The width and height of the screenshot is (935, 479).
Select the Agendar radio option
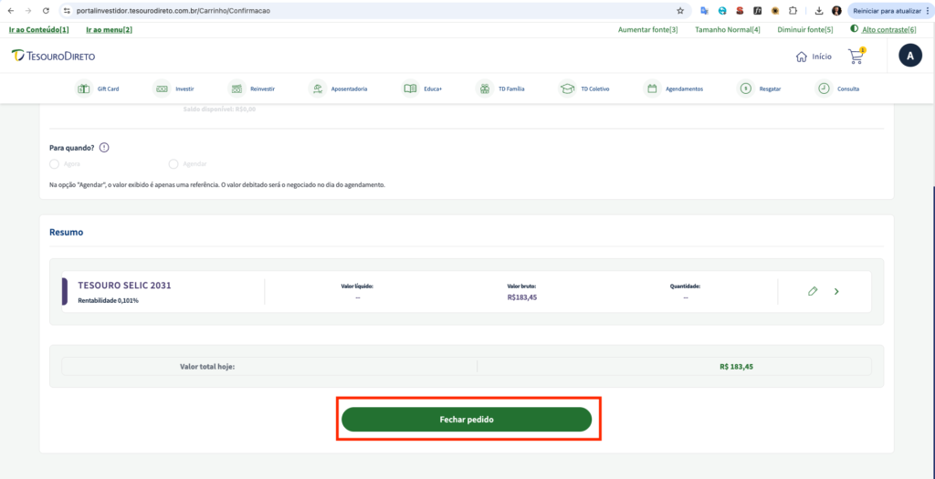click(173, 164)
